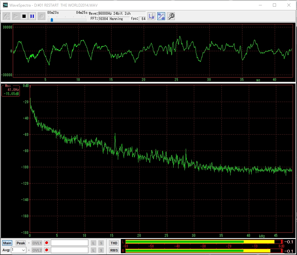Click the Wave 96000Hz 24bit 2ch field
The height and width of the screenshot is (255, 297).
click(x=122, y=13)
